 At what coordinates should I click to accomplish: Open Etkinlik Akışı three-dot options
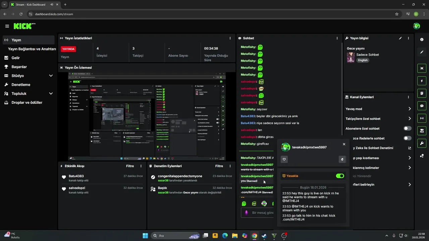[x=141, y=166]
